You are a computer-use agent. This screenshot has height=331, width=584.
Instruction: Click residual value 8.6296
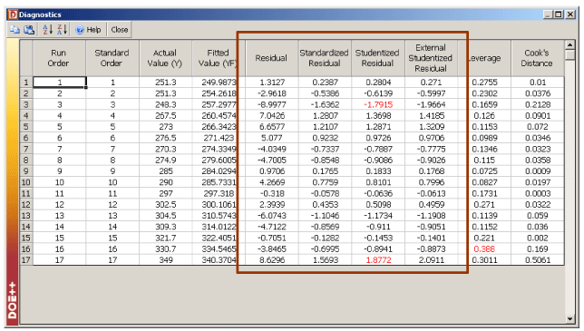(x=271, y=260)
